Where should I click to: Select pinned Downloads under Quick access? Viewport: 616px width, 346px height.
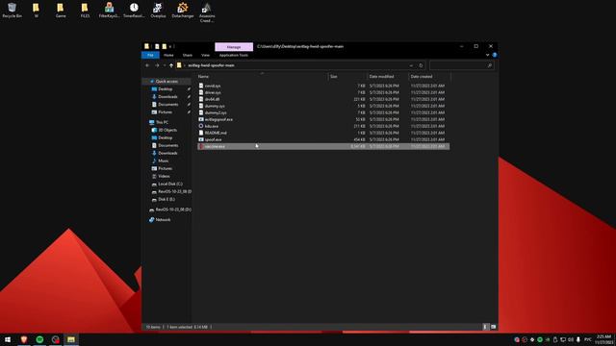pos(167,96)
